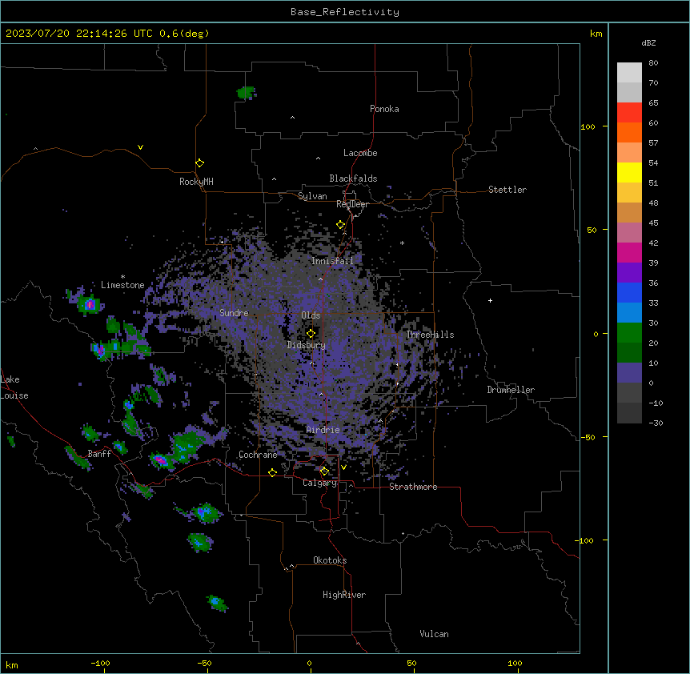This screenshot has width=690, height=674.
Task: Pick the slate purple 0-10 dBZ swatch
Action: 629,373
